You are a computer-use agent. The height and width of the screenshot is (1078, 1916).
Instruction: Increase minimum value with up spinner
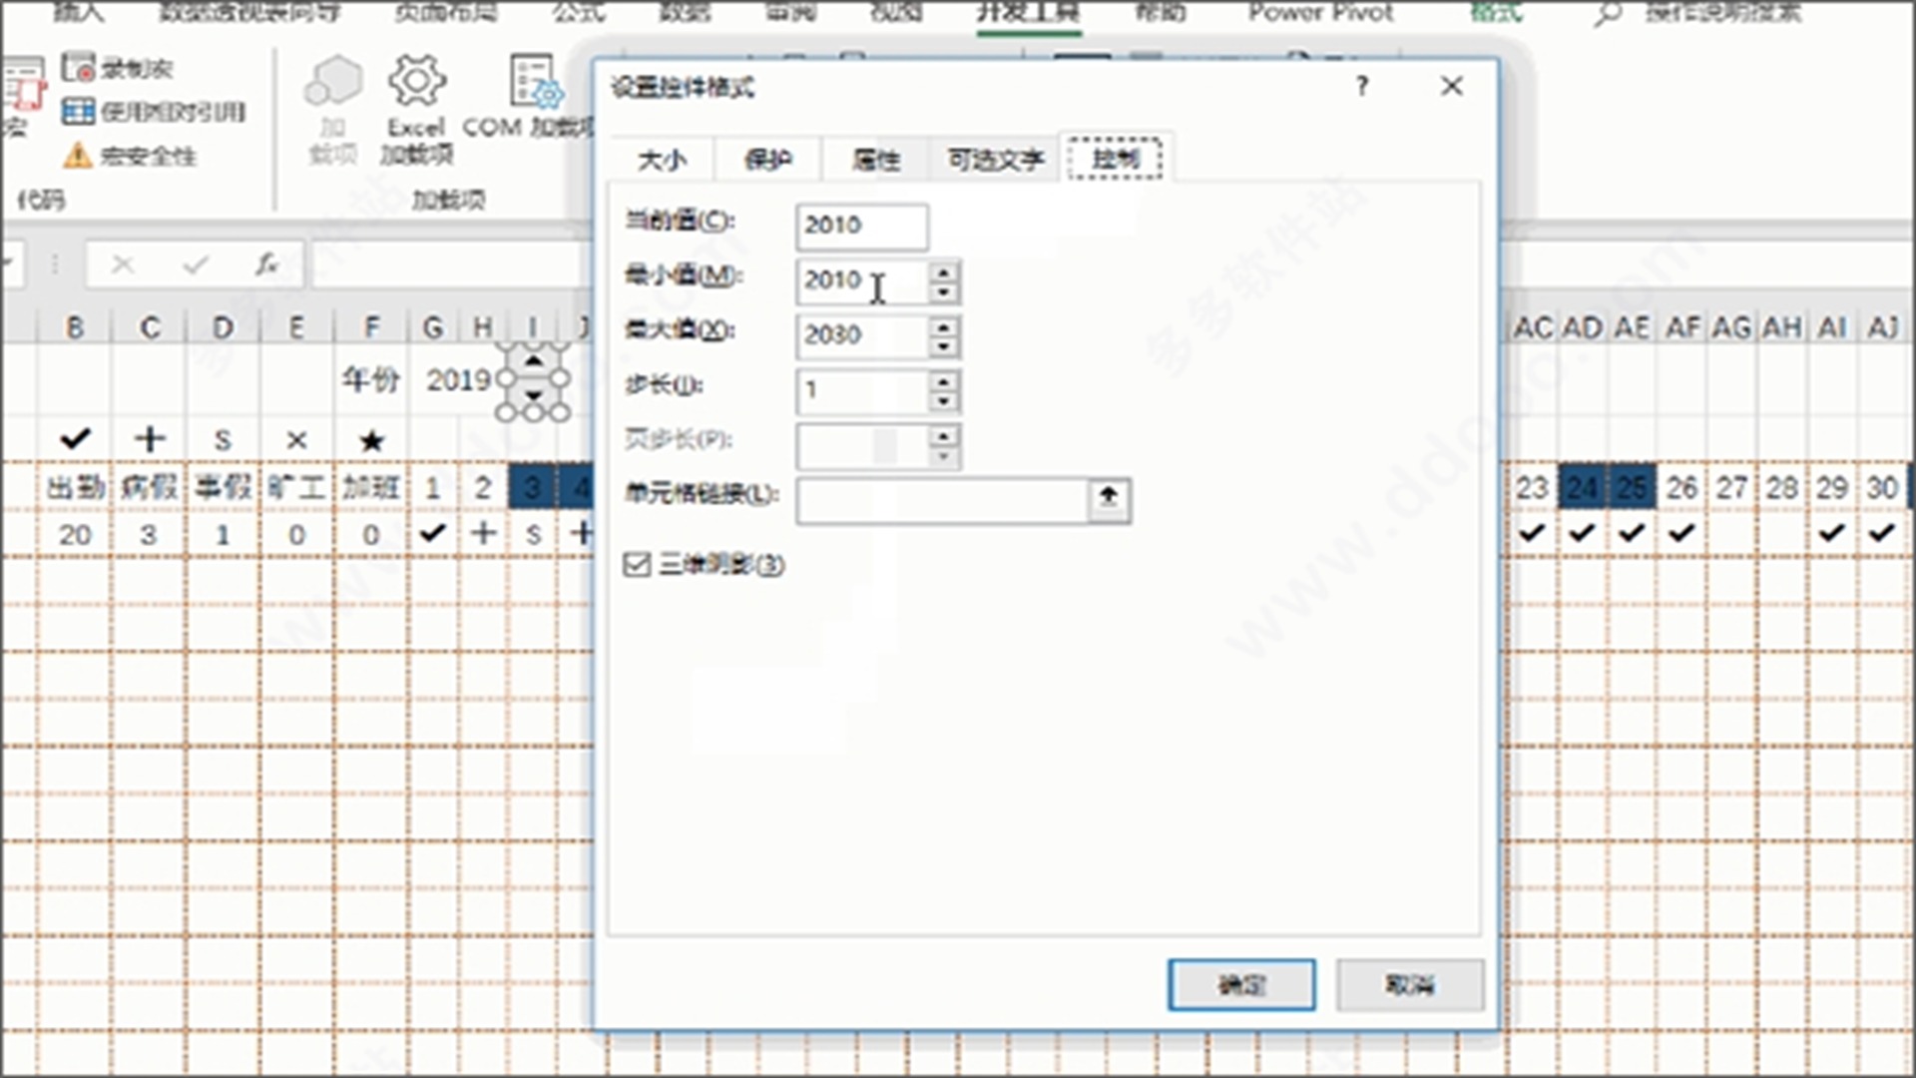pos(943,270)
